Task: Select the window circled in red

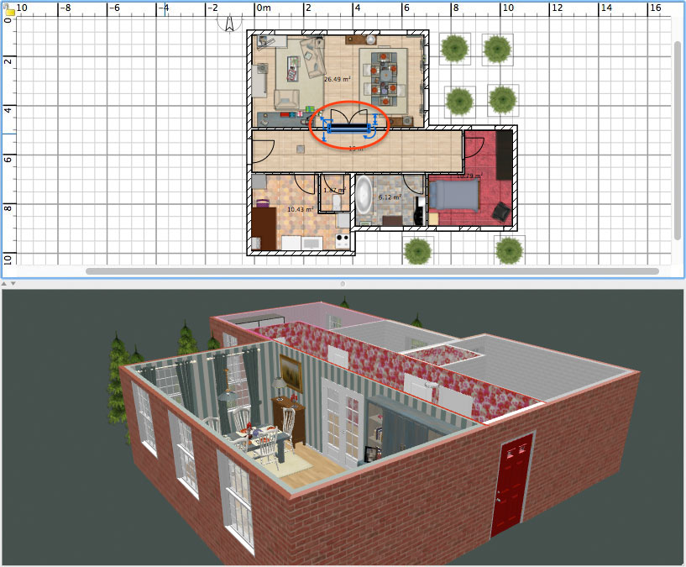Action: (x=350, y=129)
